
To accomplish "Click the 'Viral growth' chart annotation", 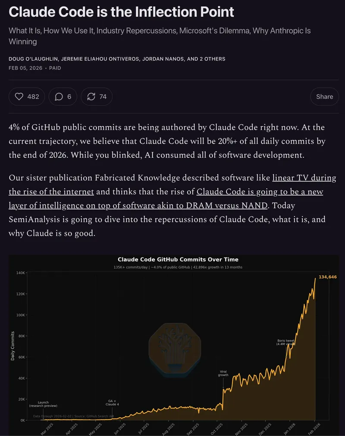I will pos(223,373).
